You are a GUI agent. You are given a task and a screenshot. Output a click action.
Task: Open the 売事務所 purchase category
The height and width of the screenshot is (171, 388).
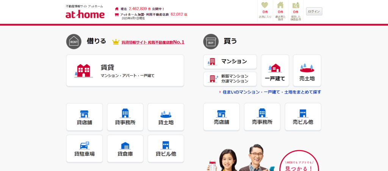tap(262, 117)
